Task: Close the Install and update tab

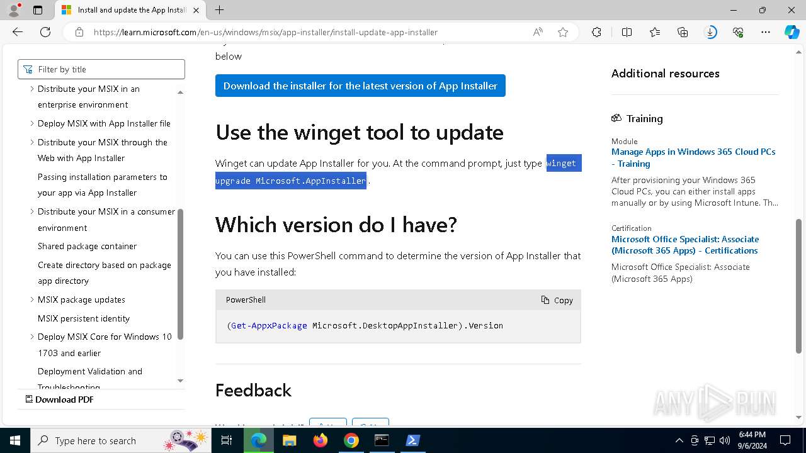Action: 196,10
